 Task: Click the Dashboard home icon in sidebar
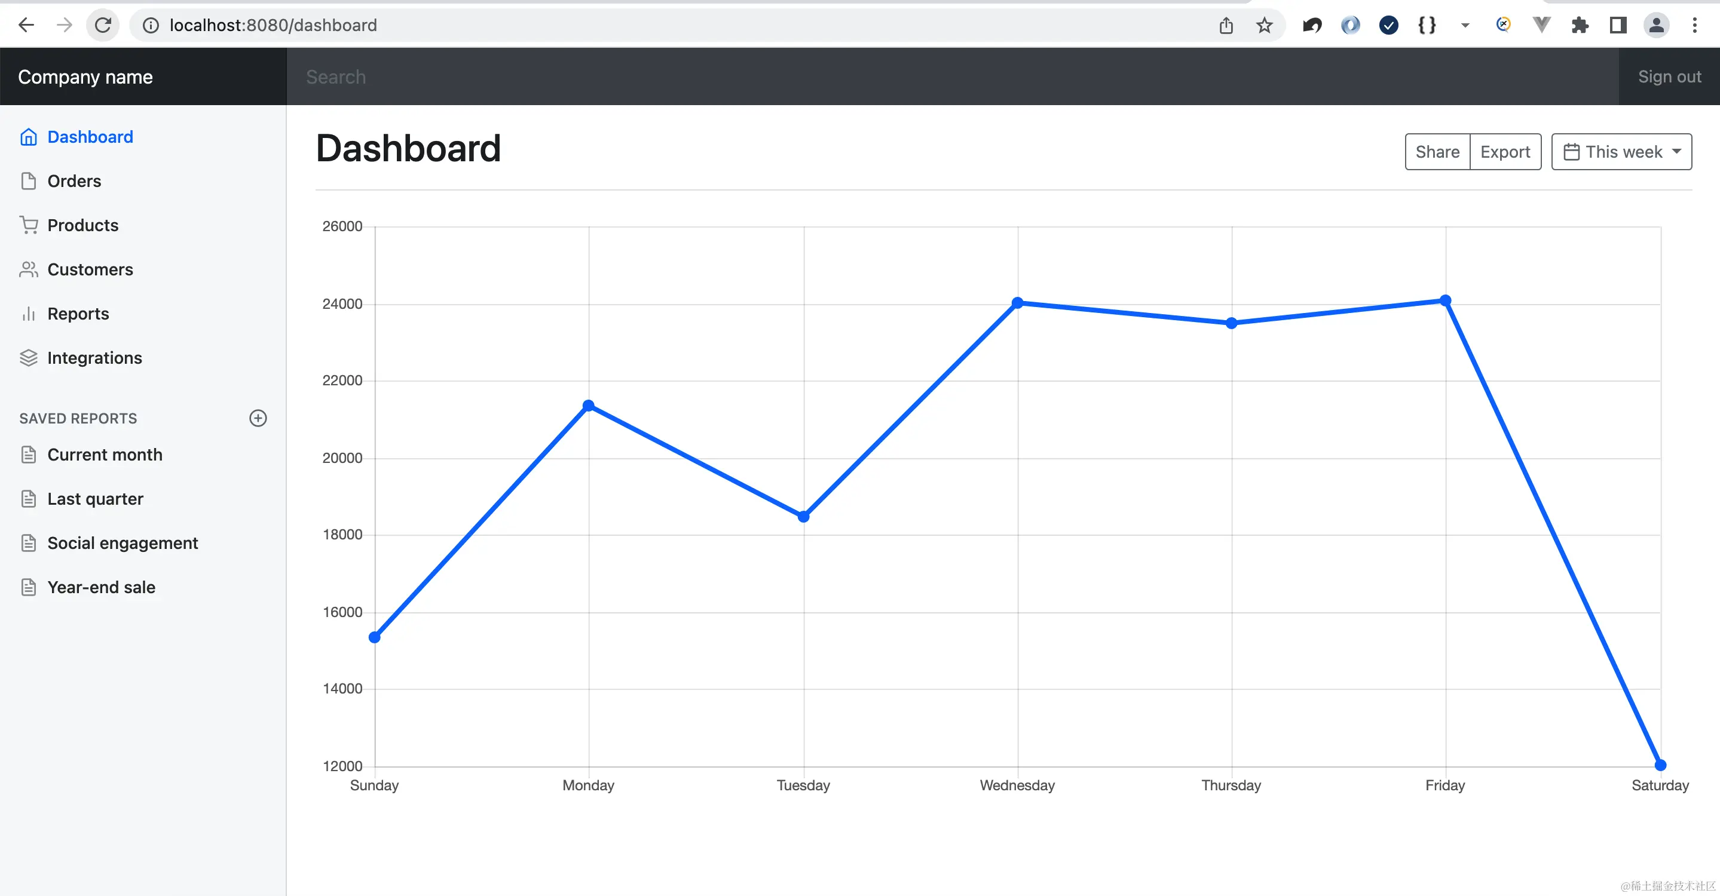click(x=28, y=137)
